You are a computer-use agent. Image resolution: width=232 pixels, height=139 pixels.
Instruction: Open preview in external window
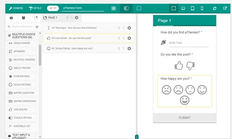click(225, 8)
